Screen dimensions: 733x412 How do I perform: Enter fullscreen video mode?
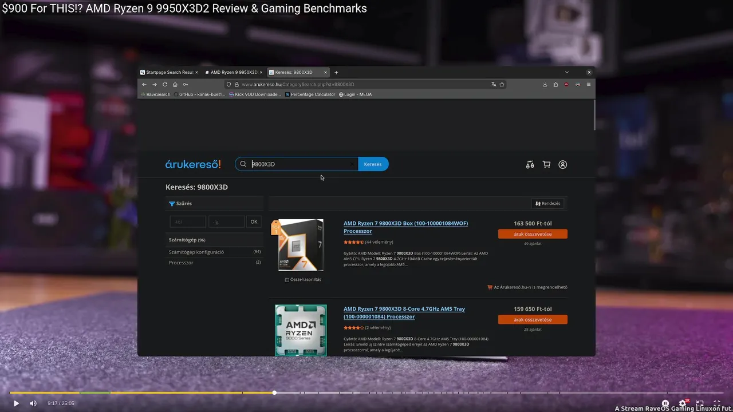pos(716,403)
